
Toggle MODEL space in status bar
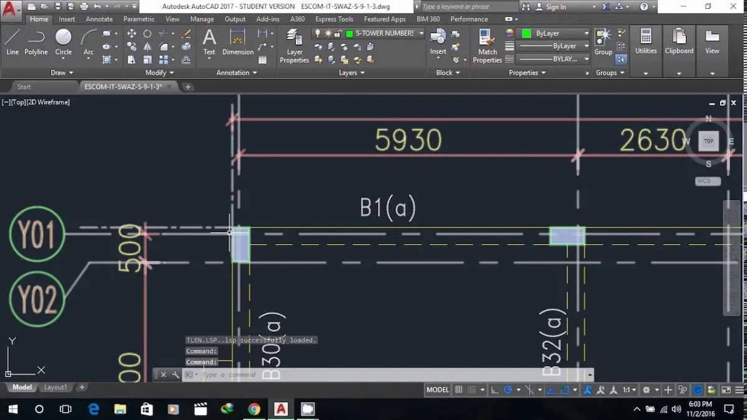point(438,390)
